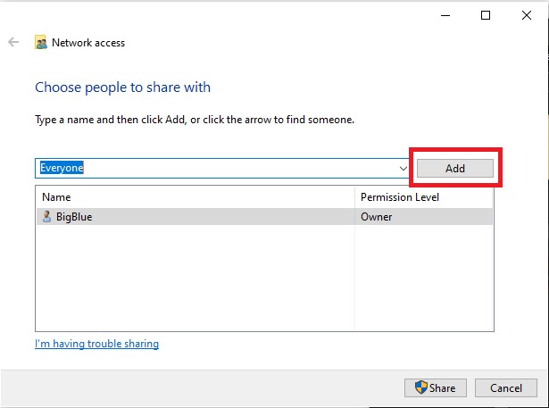The height and width of the screenshot is (408, 549).
Task: Click the Type a name instruction text
Action: [x=195, y=119]
